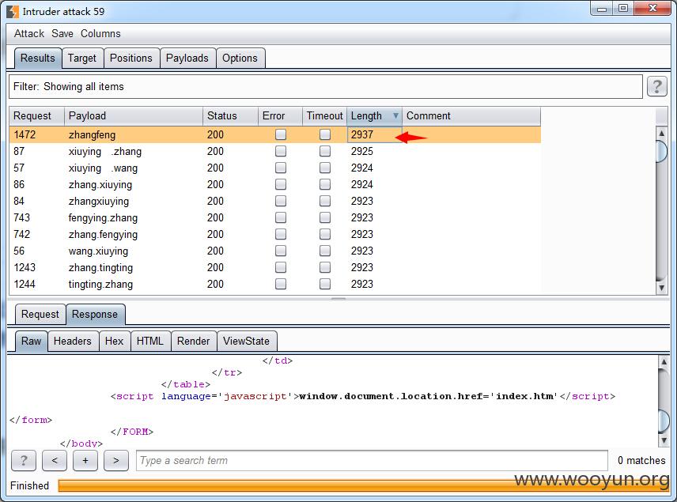This screenshot has height=502, width=677.
Task: Switch to the Payloads tab
Action: 187,59
